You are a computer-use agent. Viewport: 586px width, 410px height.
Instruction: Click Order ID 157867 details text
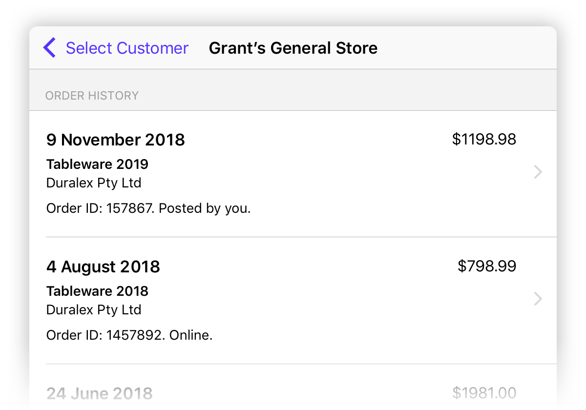pos(148,208)
